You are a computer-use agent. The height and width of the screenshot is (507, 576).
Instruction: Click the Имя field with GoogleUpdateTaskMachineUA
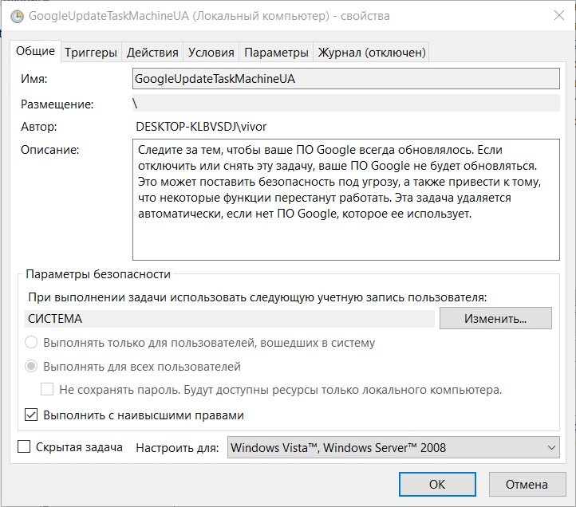(346, 79)
